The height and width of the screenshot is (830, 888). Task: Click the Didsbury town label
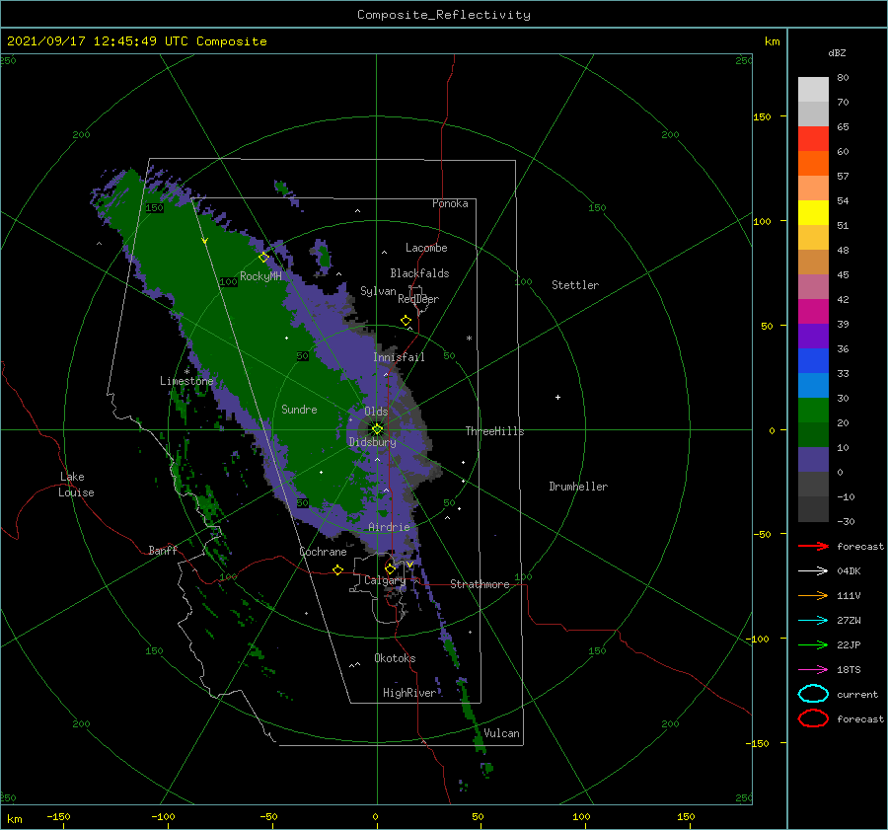click(372, 442)
